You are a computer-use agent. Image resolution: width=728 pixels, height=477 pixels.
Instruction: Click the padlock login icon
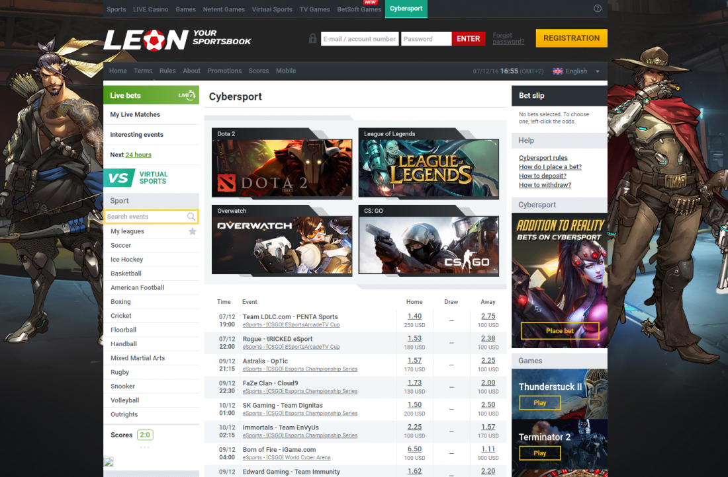pos(312,38)
